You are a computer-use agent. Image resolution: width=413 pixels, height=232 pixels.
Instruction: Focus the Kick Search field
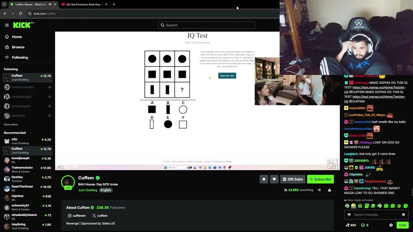[x=206, y=25]
